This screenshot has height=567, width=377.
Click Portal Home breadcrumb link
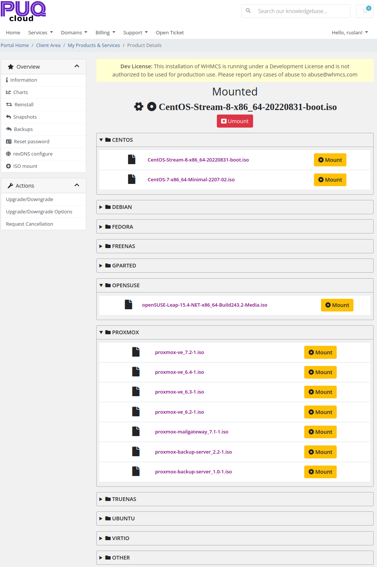click(x=15, y=45)
